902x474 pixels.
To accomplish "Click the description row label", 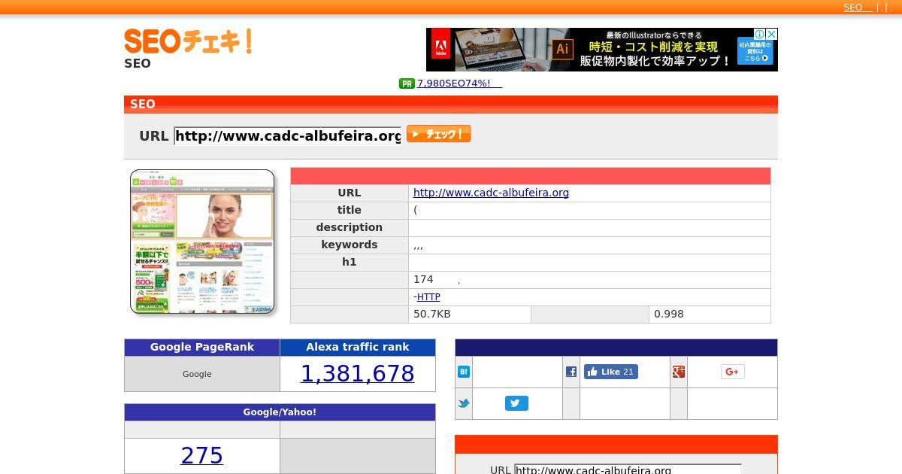I will point(350,227).
